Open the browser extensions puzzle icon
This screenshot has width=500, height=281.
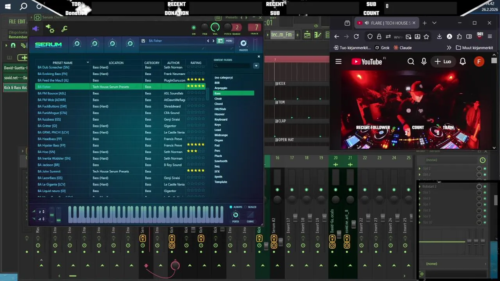(x=459, y=36)
